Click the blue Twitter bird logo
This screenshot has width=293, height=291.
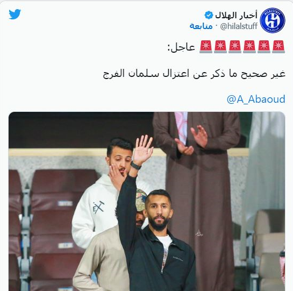[x=15, y=14]
